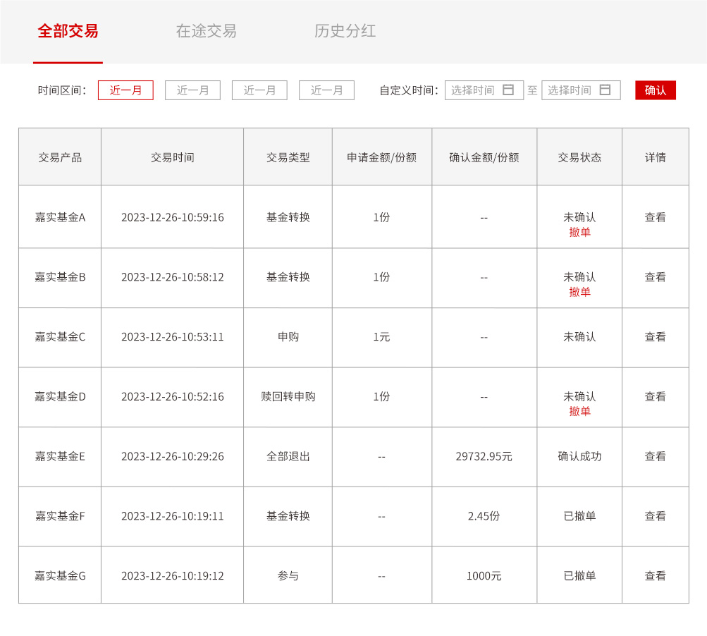This screenshot has width=707, height=636.
Task: Switch to 在途交易 tab
Action: pyautogui.click(x=206, y=31)
